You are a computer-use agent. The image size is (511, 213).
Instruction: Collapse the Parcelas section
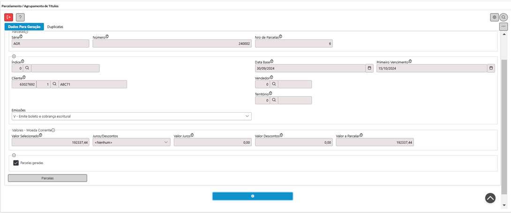tap(26, 32)
